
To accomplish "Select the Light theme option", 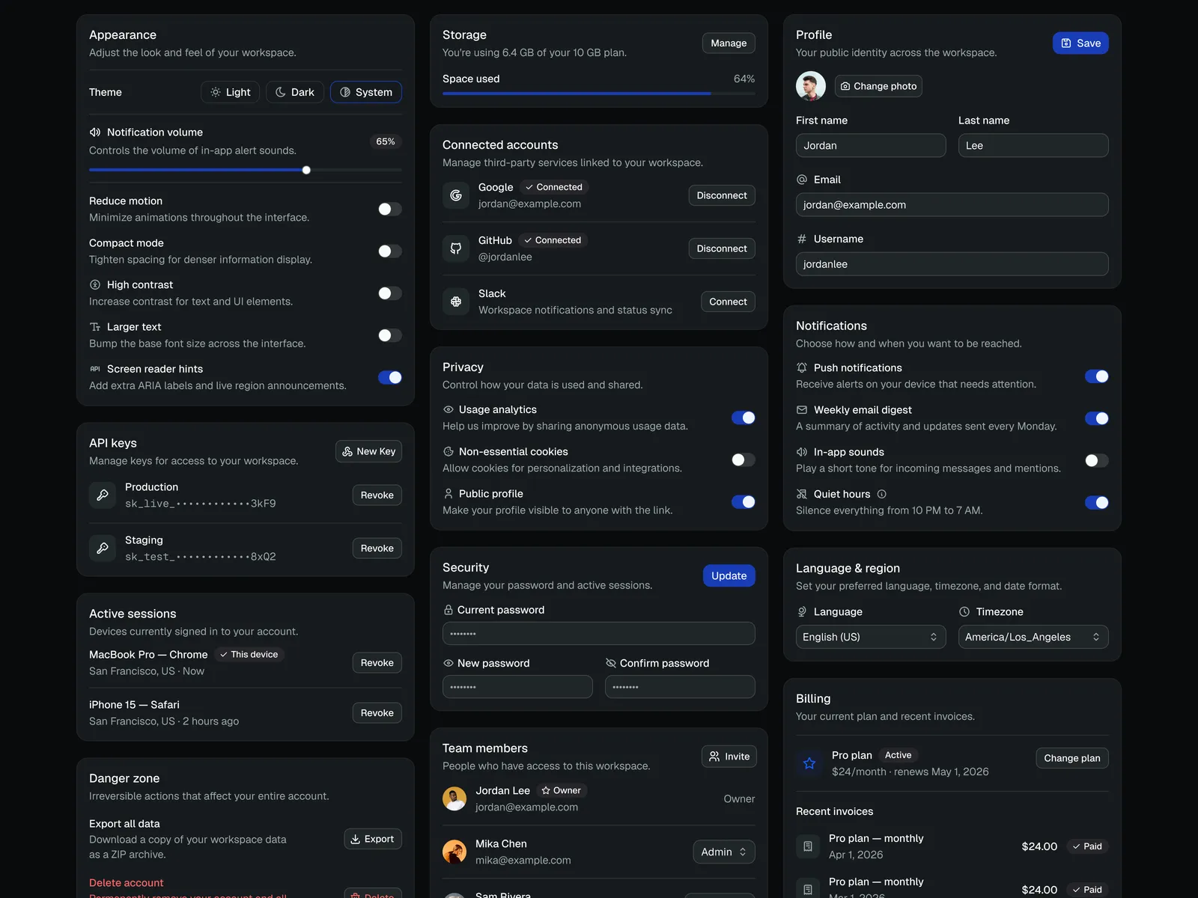I will click(x=230, y=92).
